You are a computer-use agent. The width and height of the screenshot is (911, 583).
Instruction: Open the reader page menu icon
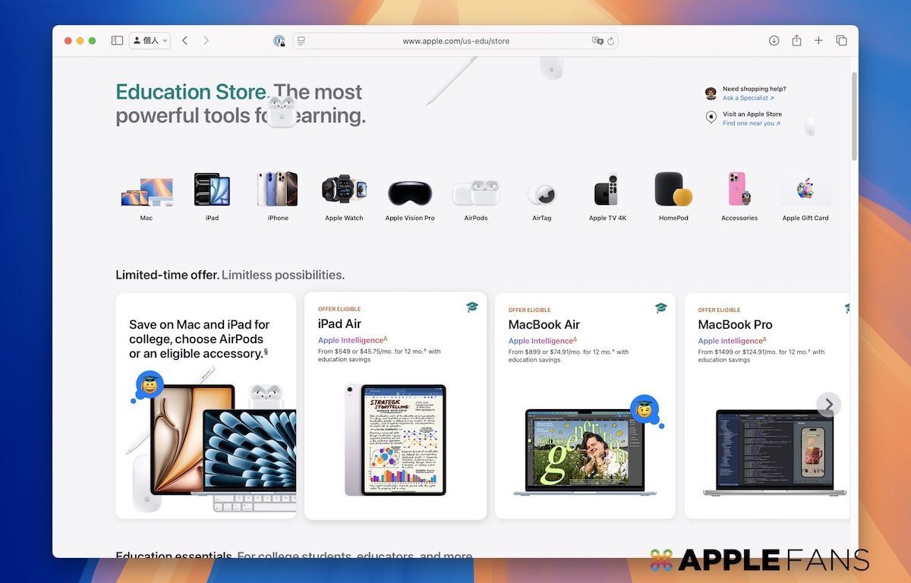tap(301, 41)
